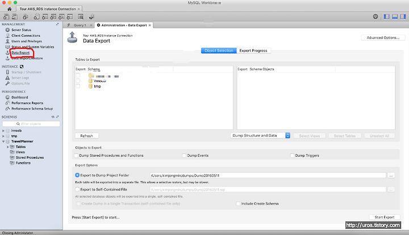Collapse the TravelPlanner schema tree
Screen dimensions: 409x235
click(3, 141)
